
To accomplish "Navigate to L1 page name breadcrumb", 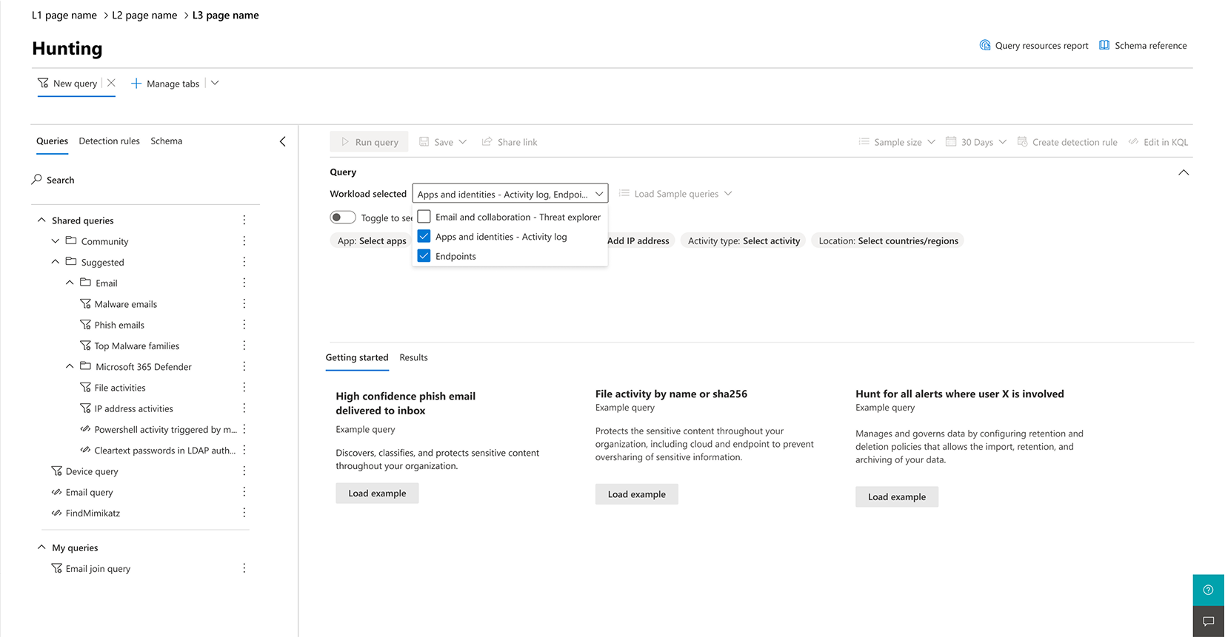I will click(x=64, y=15).
